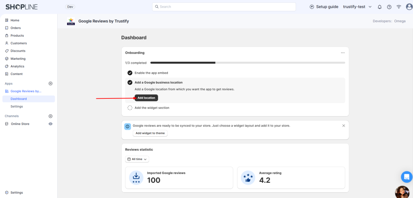
Task: Focus the top Search field
Action: pos(224,7)
